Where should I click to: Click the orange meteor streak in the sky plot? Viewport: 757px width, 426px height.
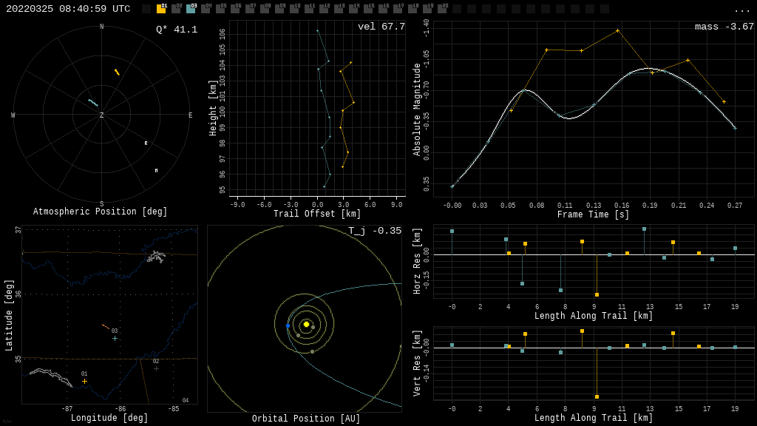coord(117,72)
